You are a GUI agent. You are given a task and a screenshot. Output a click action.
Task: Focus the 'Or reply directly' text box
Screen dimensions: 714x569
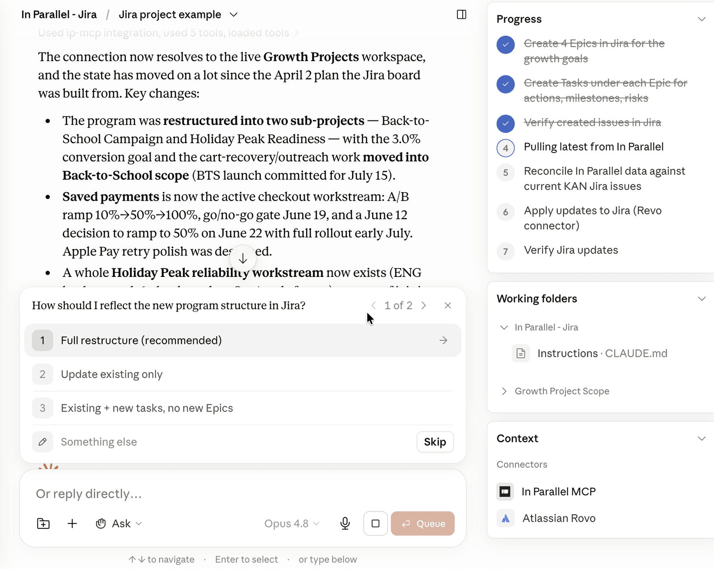pyautogui.click(x=243, y=494)
